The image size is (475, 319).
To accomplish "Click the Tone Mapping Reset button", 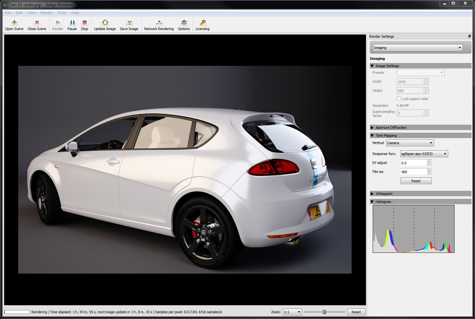I will 416,181.
